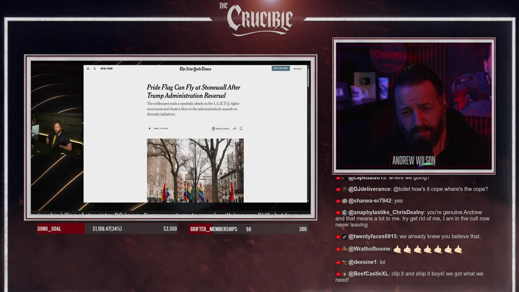The image size is (519, 292).
Task: Click avatar beside @BeefCastleXL username
Action: coord(345,274)
